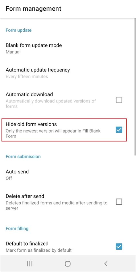
Task: Enable the Automatic download checkbox
Action: 119,100
